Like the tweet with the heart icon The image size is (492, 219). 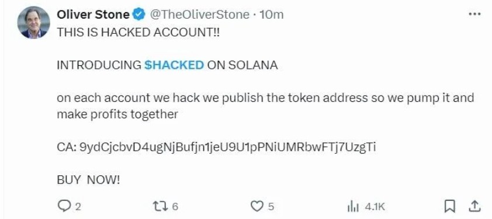257,206
